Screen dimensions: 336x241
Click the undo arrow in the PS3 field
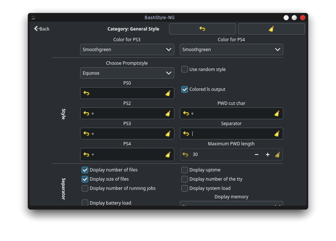coord(86,134)
